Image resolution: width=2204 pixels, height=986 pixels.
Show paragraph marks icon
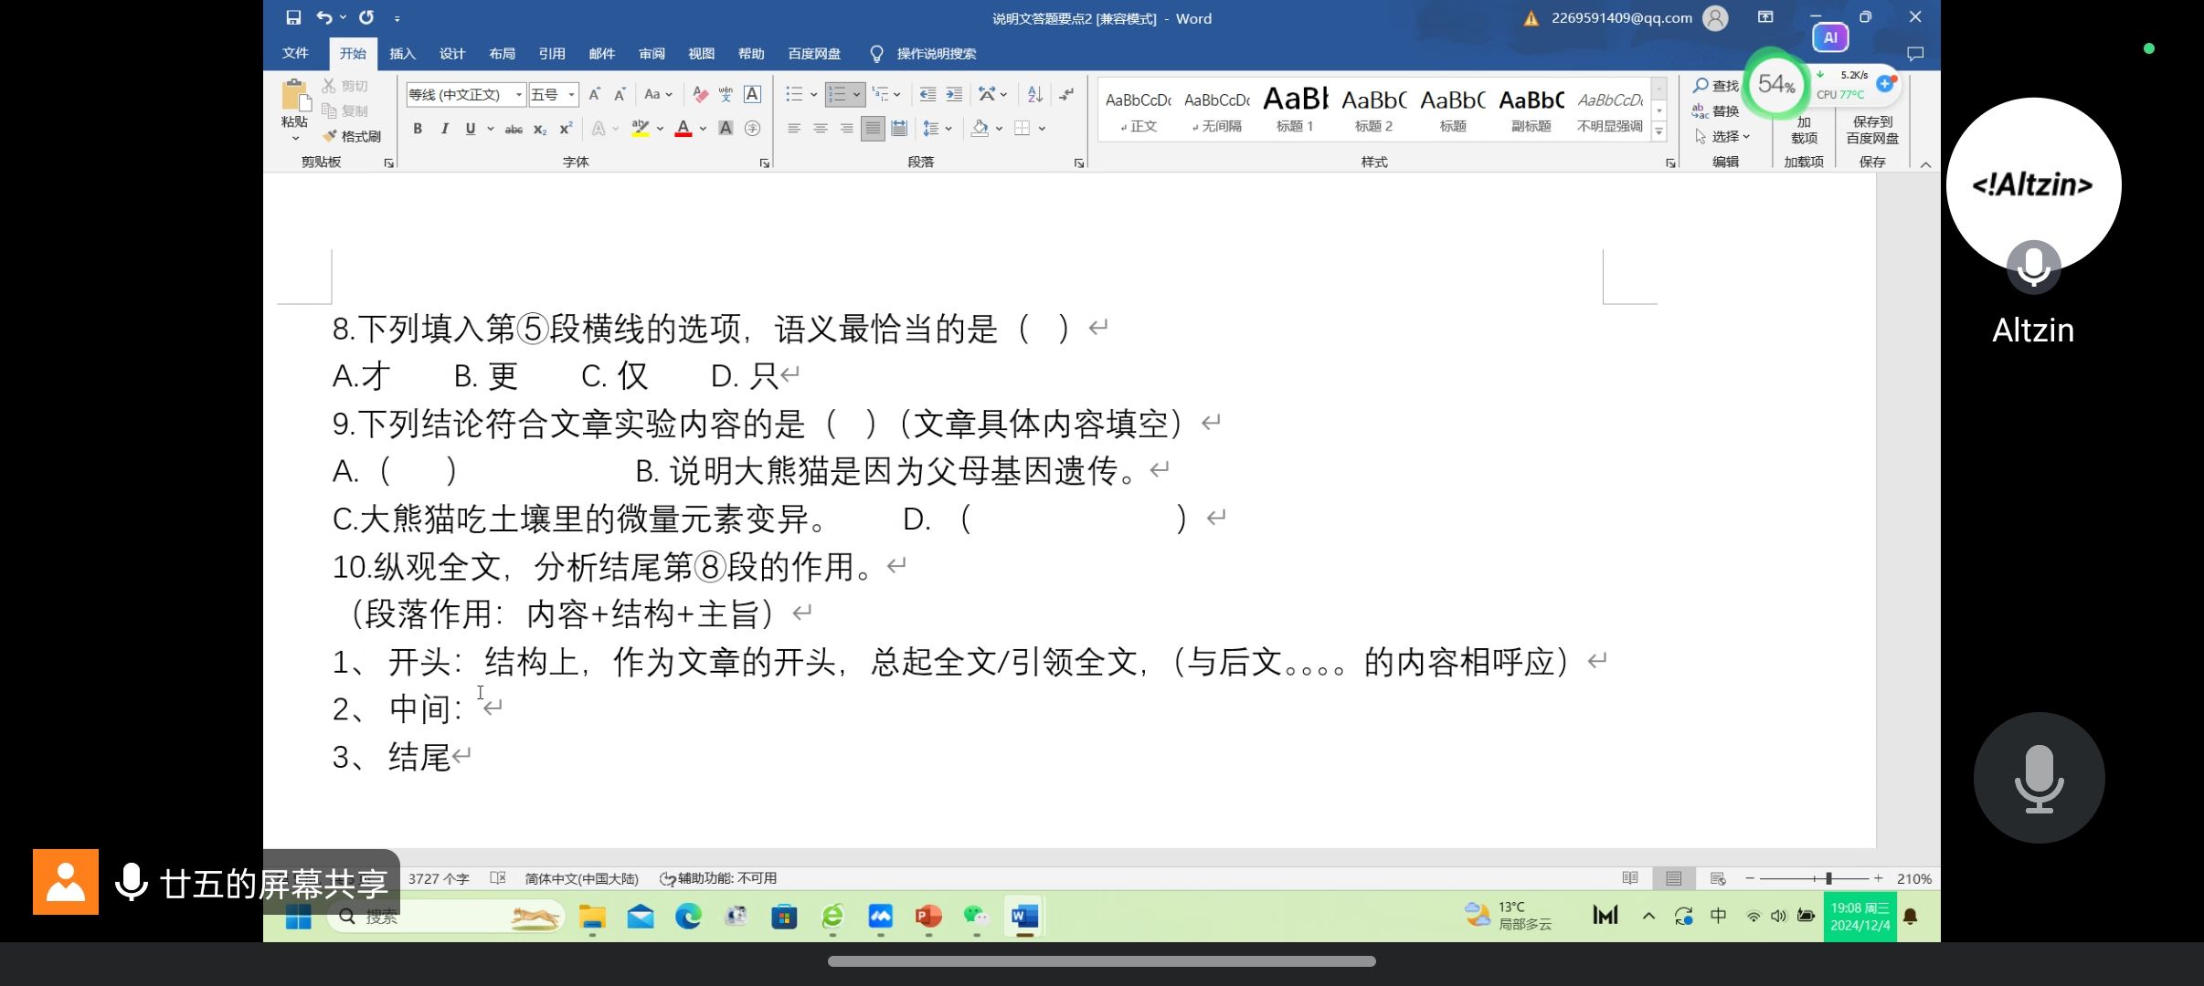click(1066, 94)
